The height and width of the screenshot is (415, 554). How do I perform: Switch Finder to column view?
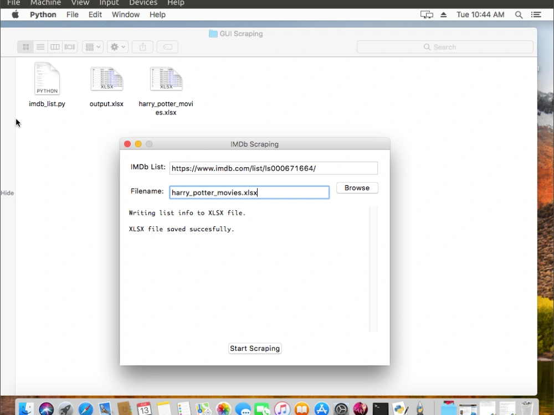[x=55, y=47]
